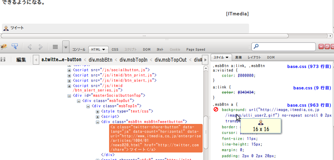Click the red disable icon beside the background property

click(x=216, y=110)
